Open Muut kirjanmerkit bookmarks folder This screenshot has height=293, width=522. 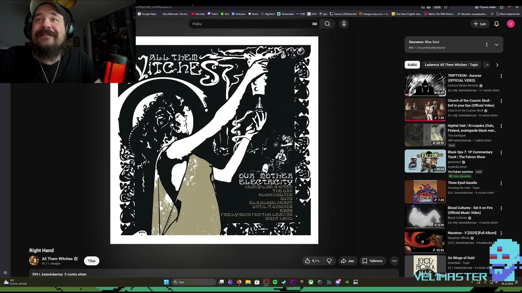pyautogui.click(x=508, y=14)
